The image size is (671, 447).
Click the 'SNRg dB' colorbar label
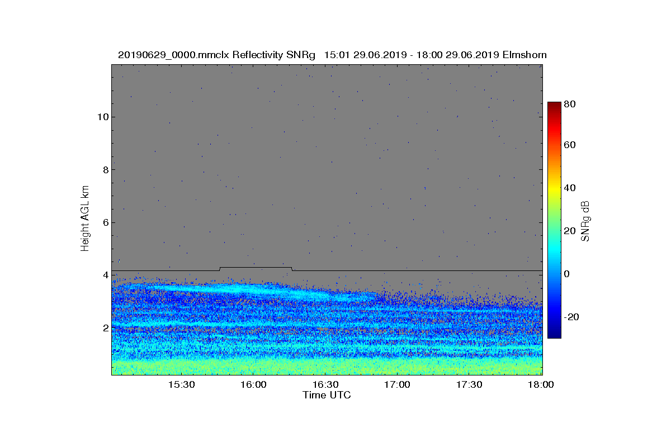(585, 221)
